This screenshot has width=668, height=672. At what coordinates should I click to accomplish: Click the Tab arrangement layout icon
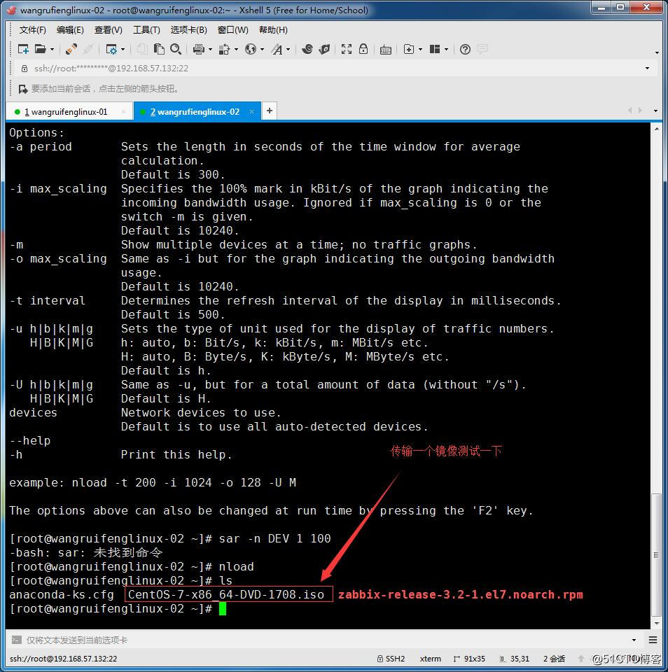(435, 49)
